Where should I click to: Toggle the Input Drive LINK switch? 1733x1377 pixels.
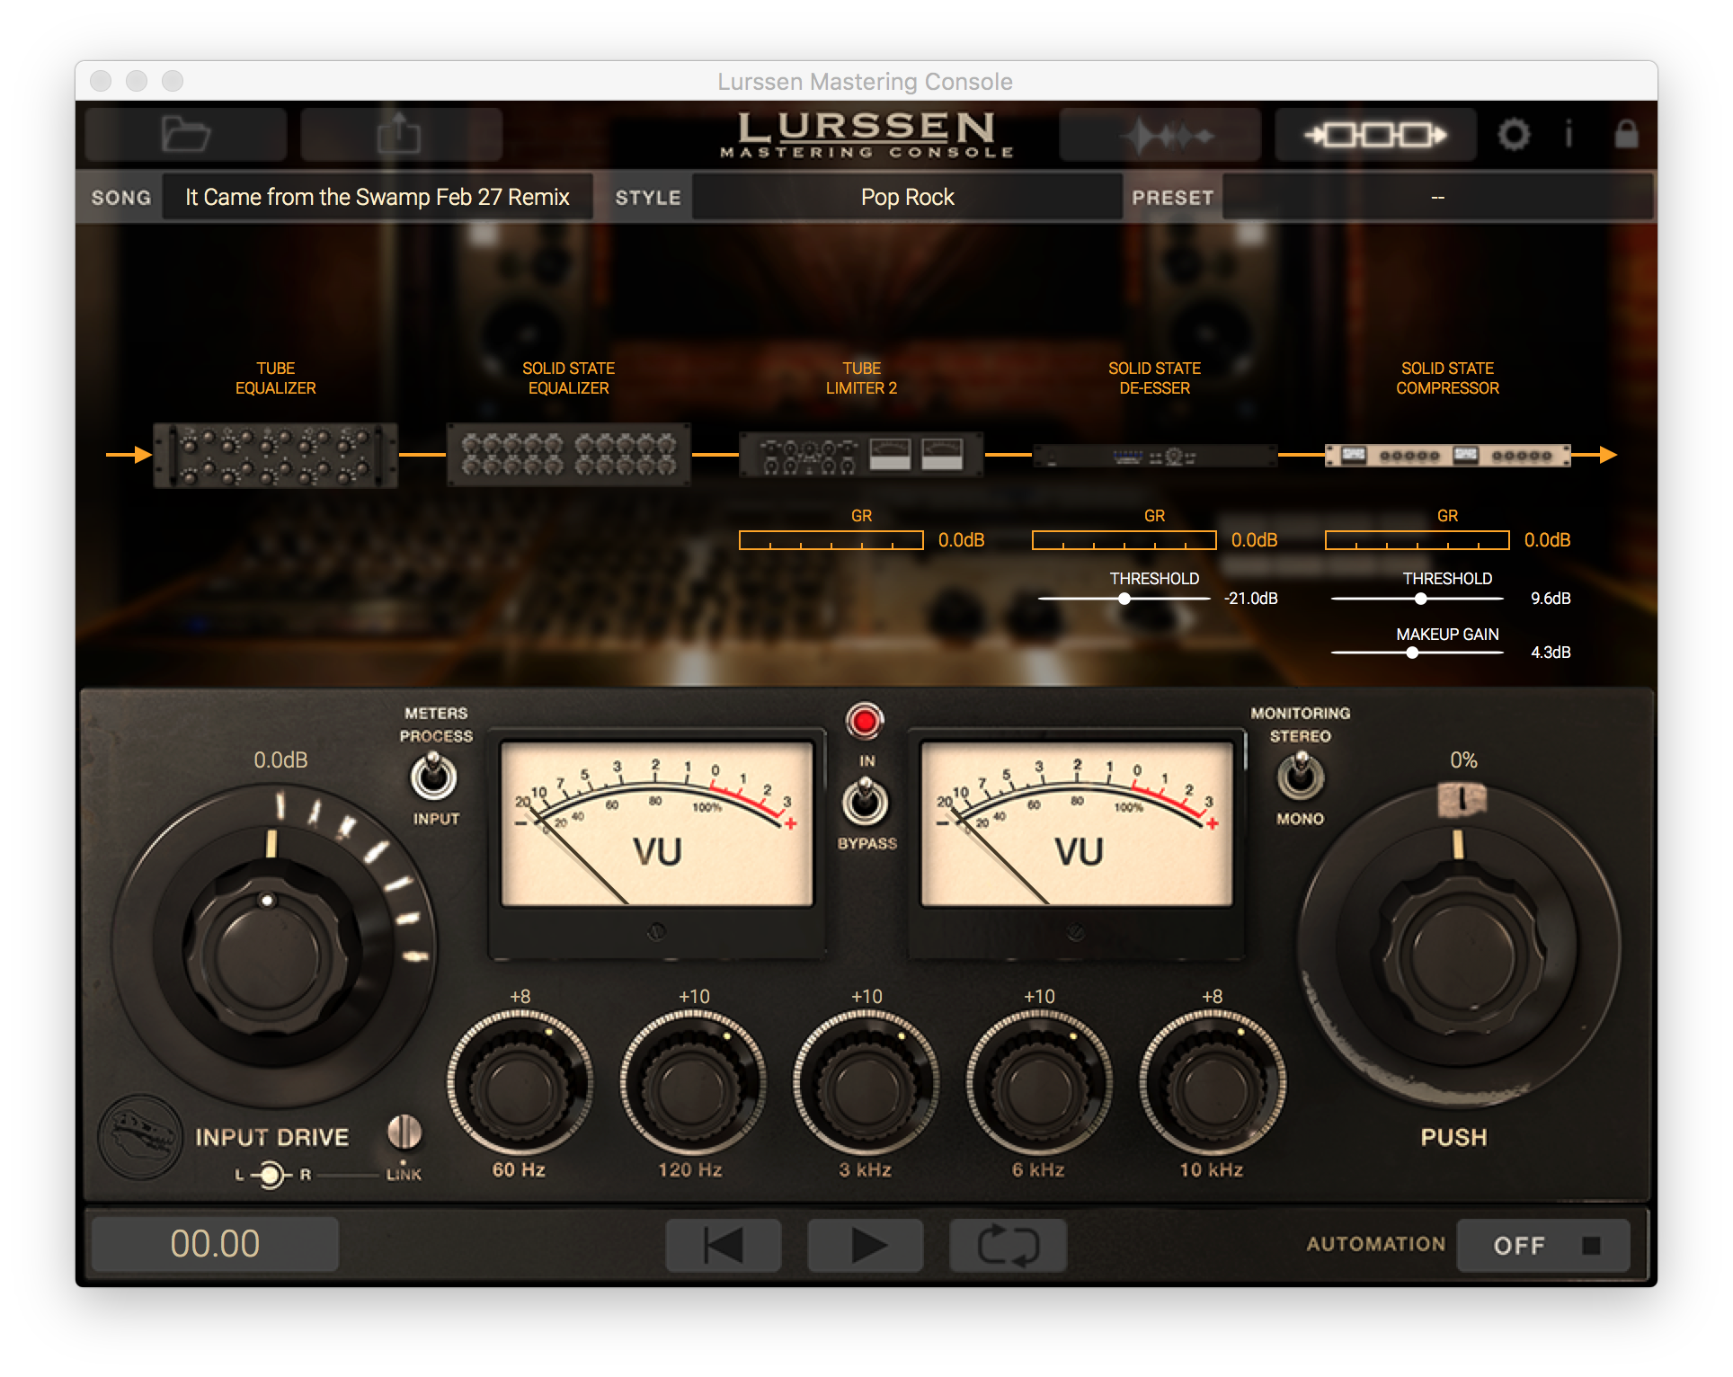[404, 1133]
